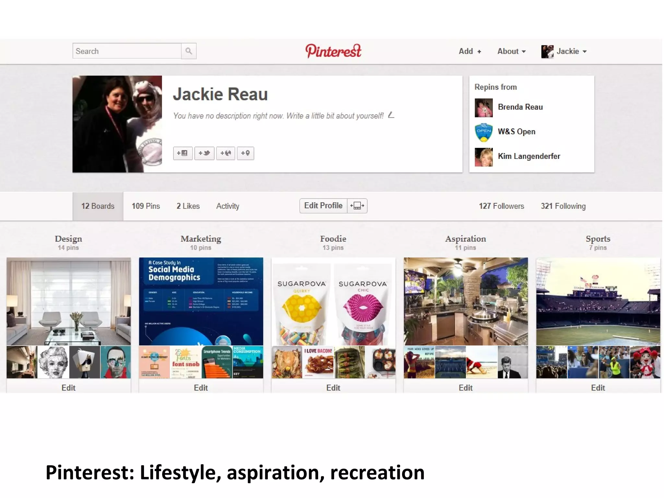Click Edit under the Design board

[68, 388]
